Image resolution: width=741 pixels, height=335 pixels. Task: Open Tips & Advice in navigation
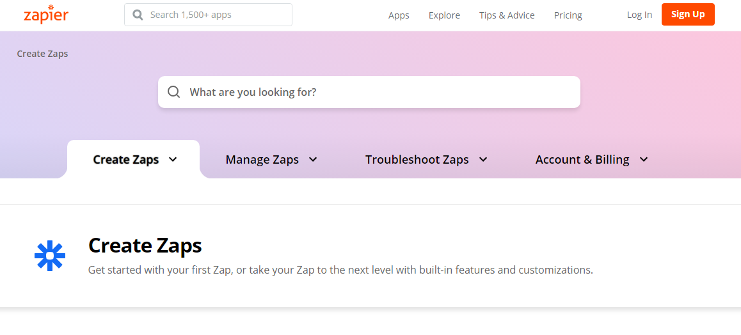507,15
